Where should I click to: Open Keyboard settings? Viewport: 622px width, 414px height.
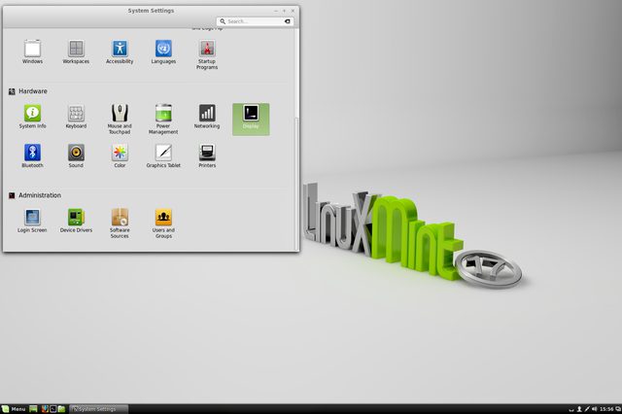click(76, 117)
